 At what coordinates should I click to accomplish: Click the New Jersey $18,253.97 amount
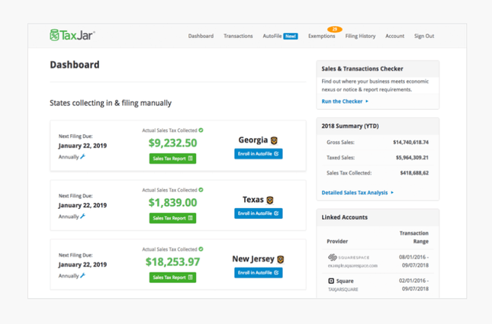click(x=172, y=261)
